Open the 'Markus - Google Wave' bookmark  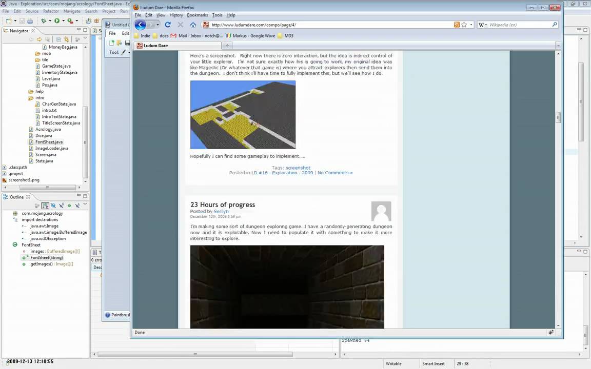(250, 36)
